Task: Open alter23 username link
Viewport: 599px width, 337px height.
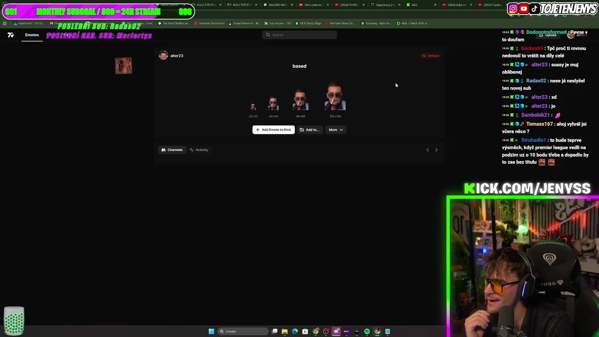Action: 177,56
